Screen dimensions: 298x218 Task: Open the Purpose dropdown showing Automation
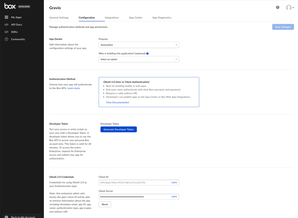pos(139,45)
